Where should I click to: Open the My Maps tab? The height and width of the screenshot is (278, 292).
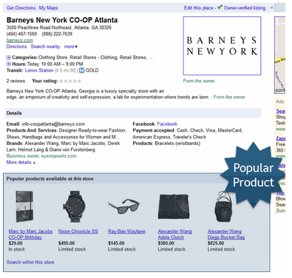pos(49,8)
